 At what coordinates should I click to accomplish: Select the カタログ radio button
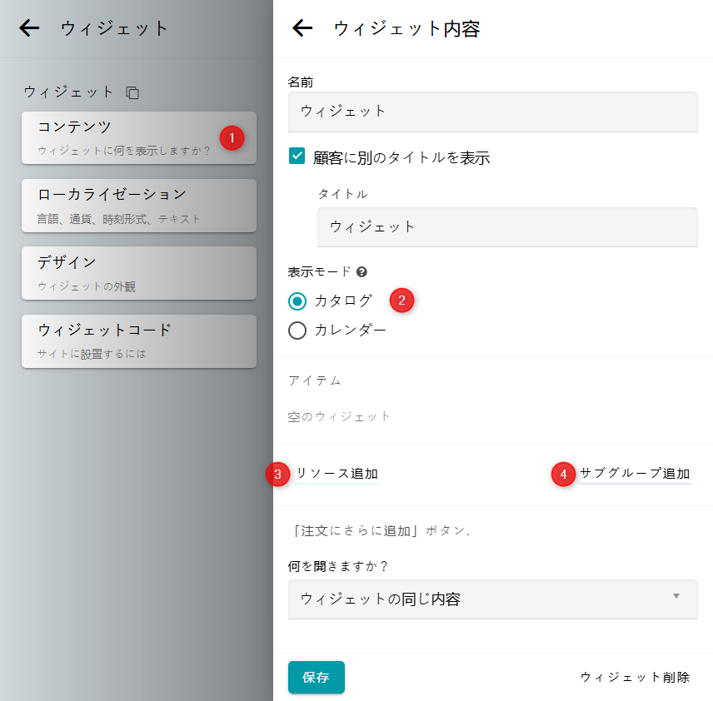click(297, 301)
